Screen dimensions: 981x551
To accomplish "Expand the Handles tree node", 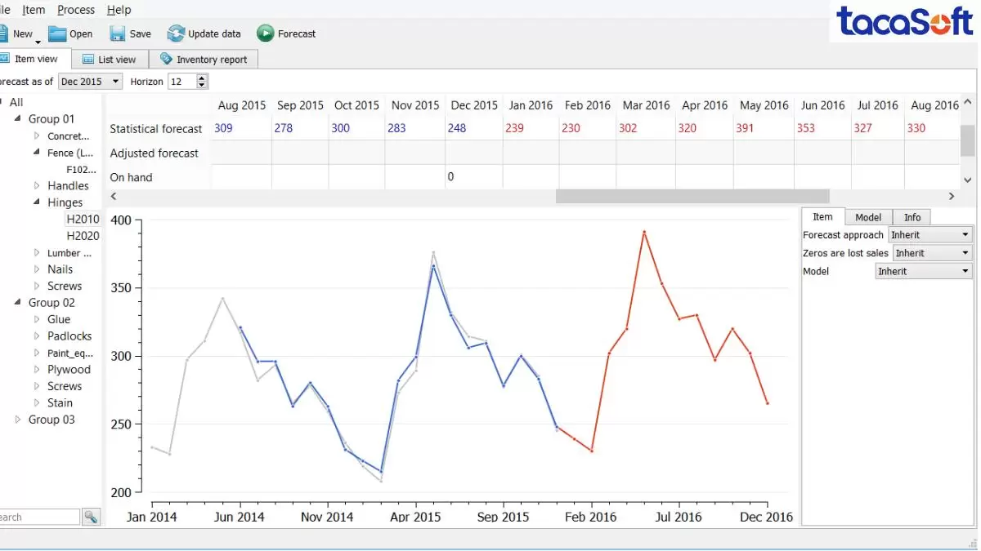I will (37, 186).
